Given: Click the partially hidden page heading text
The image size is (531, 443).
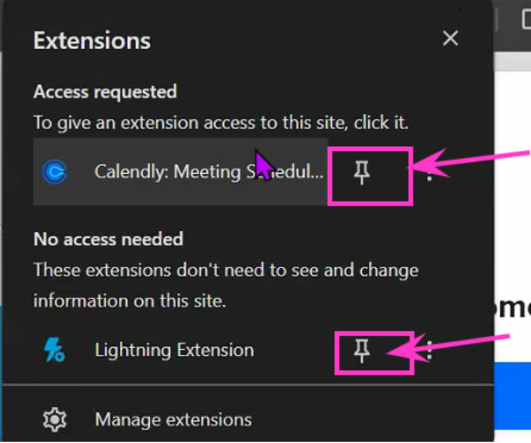Looking at the screenshot, I should (x=512, y=307).
